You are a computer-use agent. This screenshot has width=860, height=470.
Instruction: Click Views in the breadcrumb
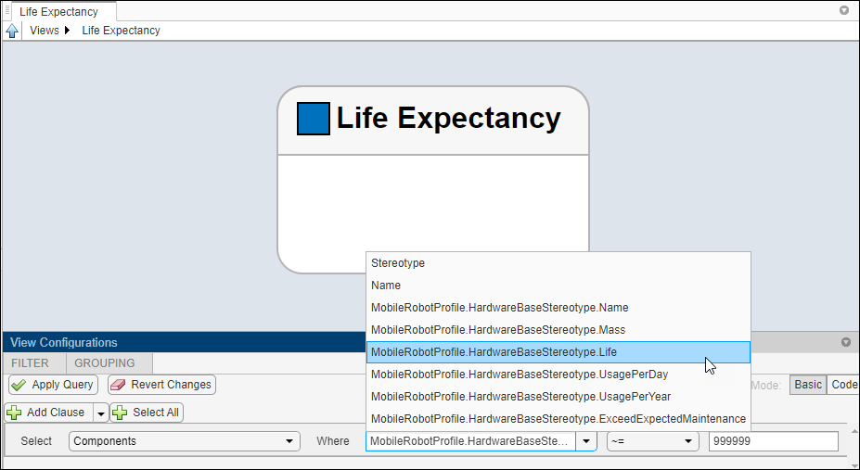tap(45, 31)
